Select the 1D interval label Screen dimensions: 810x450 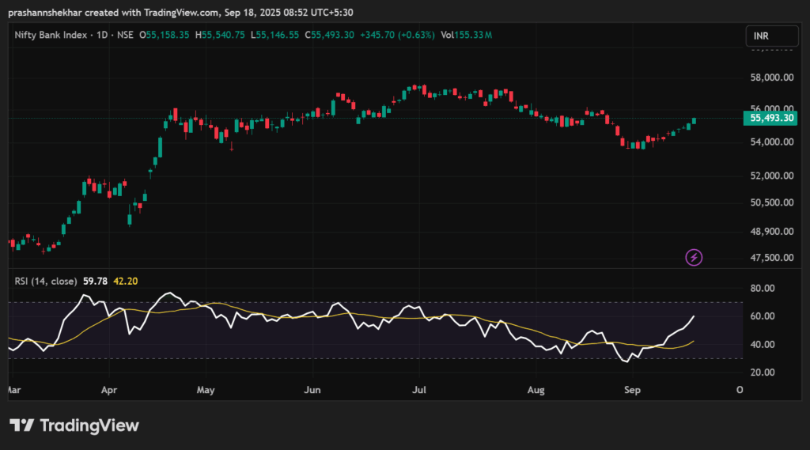point(102,35)
